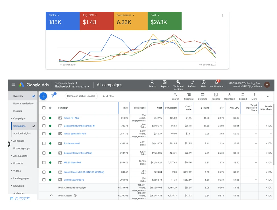The height and width of the screenshot is (210, 277).
Task: Select the BS Showerhead row checkbox
Action: point(44,143)
